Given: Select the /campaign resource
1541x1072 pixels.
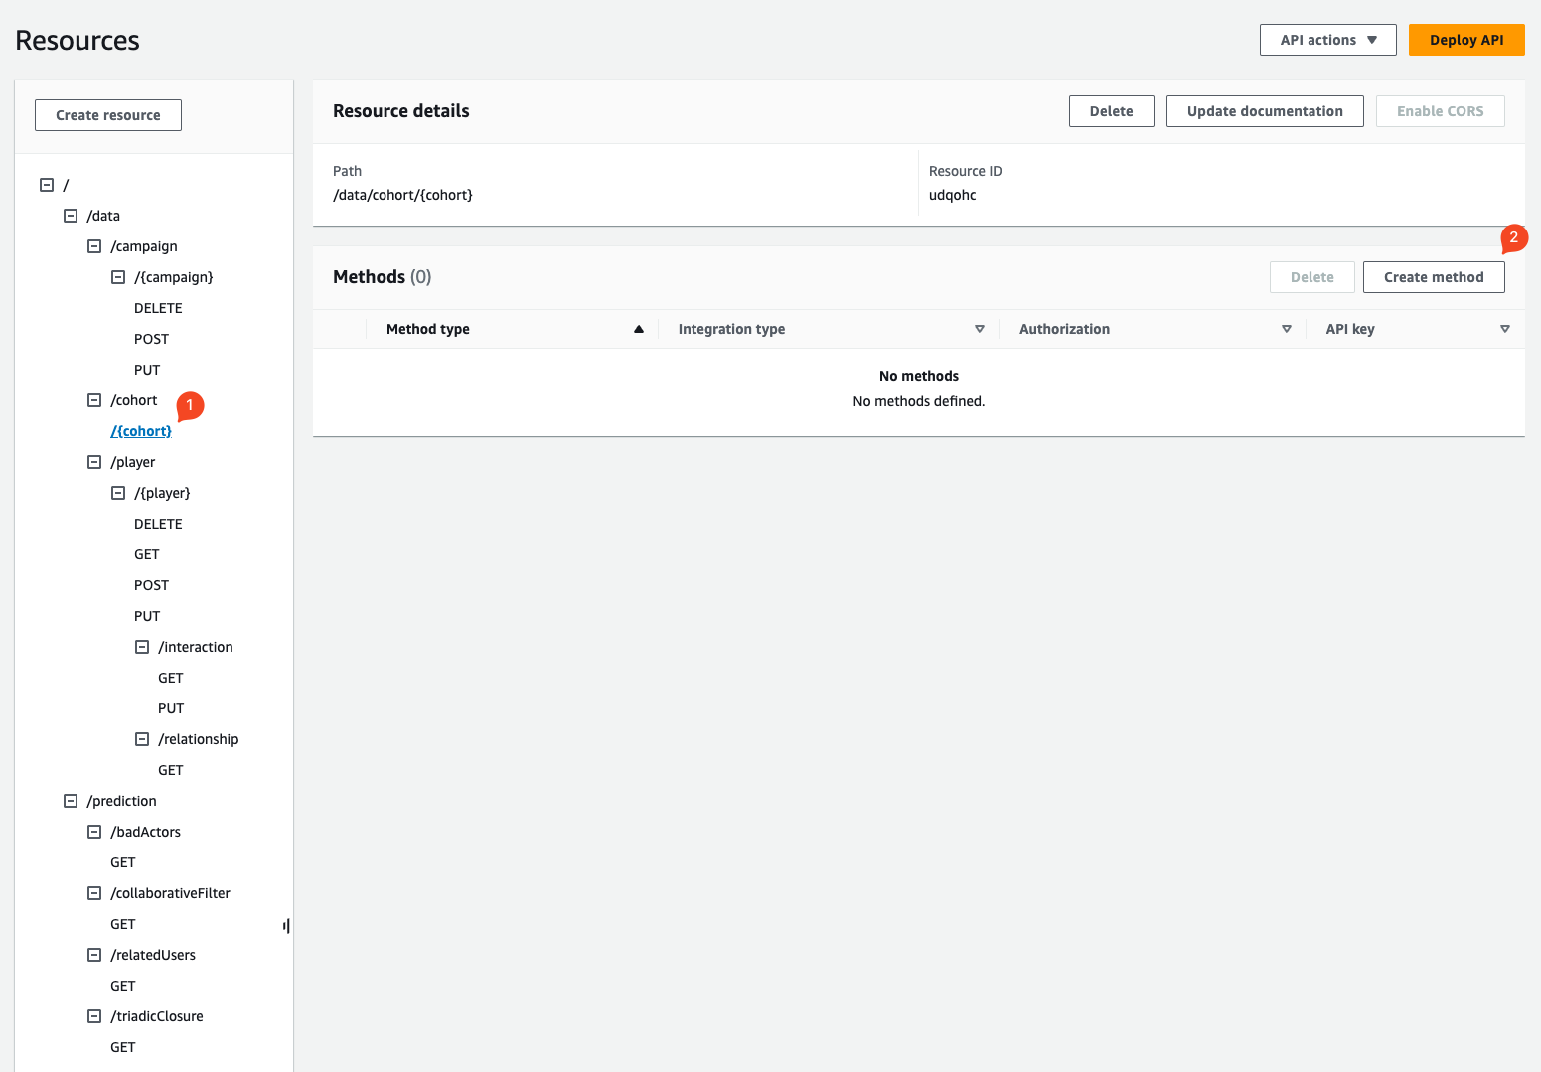Looking at the screenshot, I should pos(144,246).
